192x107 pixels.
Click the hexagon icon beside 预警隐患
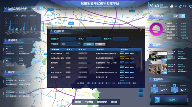[150, 16]
